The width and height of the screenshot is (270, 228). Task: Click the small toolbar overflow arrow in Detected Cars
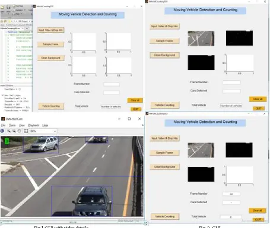(x=143, y=125)
